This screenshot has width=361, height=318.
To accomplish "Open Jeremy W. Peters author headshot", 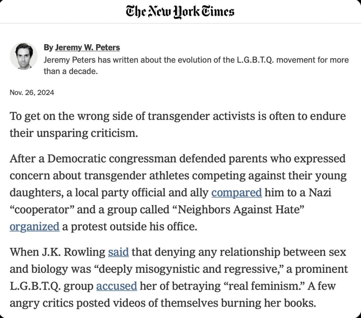I will (x=24, y=56).
